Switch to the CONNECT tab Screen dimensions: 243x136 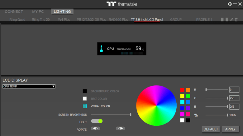click(x=14, y=12)
